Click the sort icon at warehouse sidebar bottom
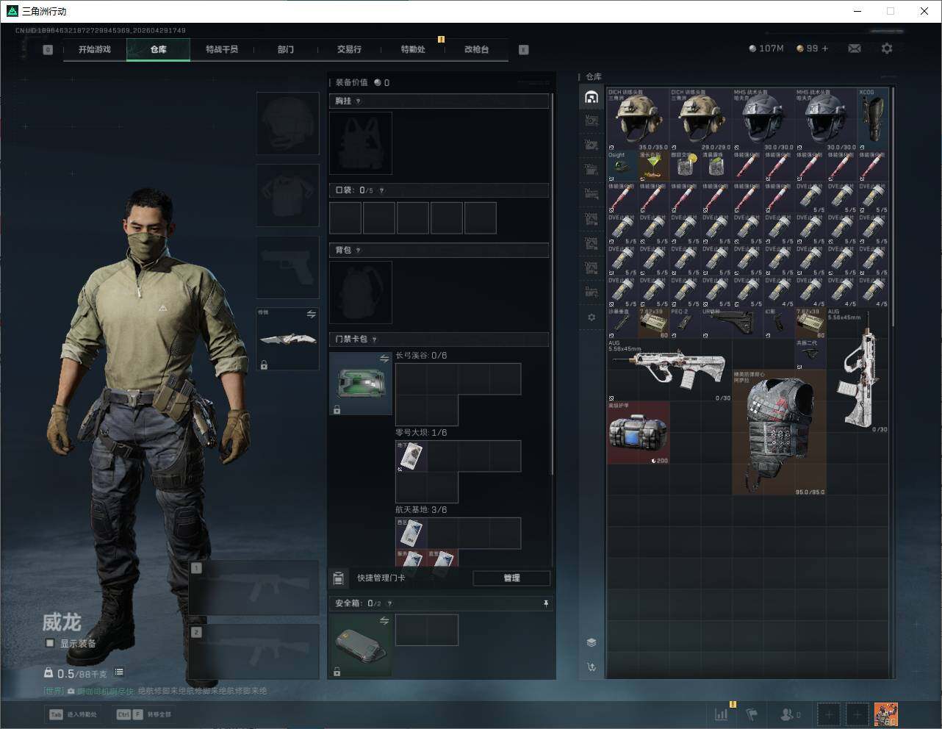Image resolution: width=942 pixels, height=729 pixels. click(x=592, y=667)
